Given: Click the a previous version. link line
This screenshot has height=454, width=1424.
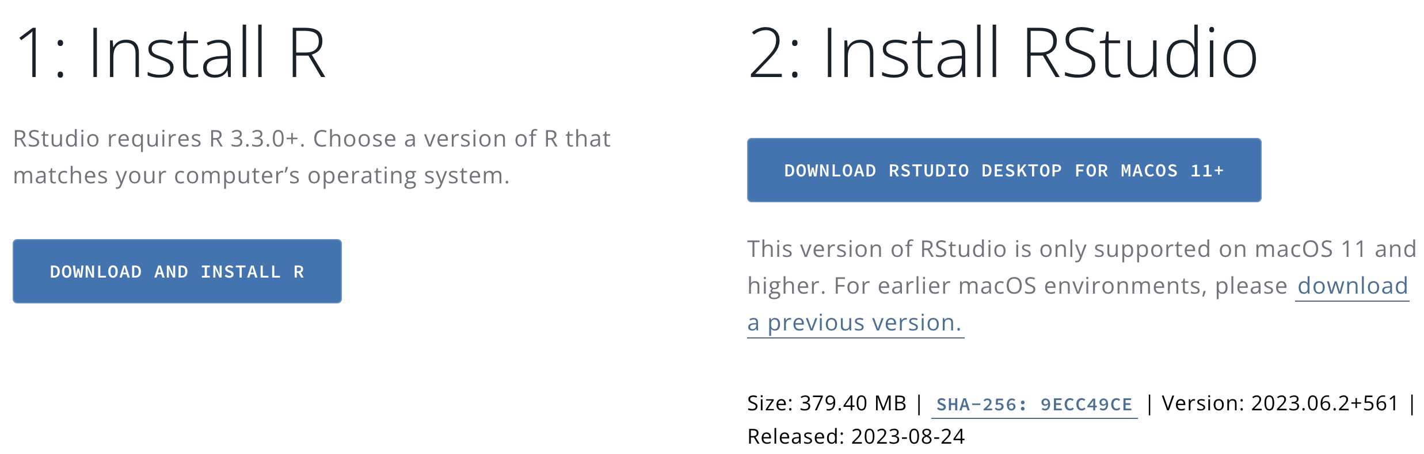Looking at the screenshot, I should [855, 323].
